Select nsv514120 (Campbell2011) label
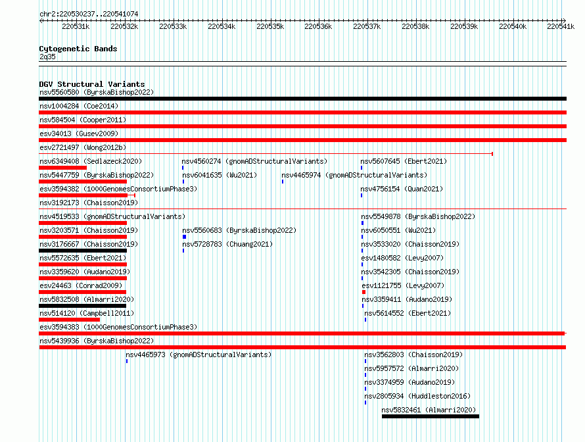This screenshot has width=585, height=442. tap(87, 313)
